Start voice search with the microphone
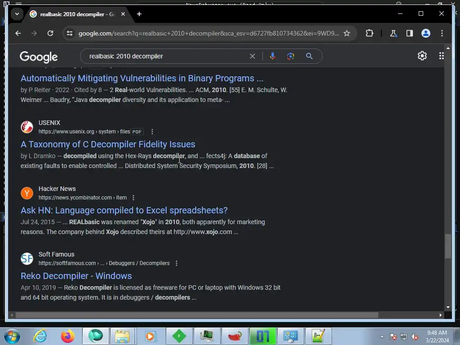 pos(273,56)
